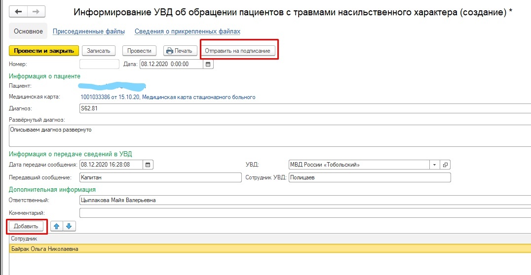Open the medical card 1001033386 link
The width and height of the screenshot is (531, 275).
(x=168, y=97)
